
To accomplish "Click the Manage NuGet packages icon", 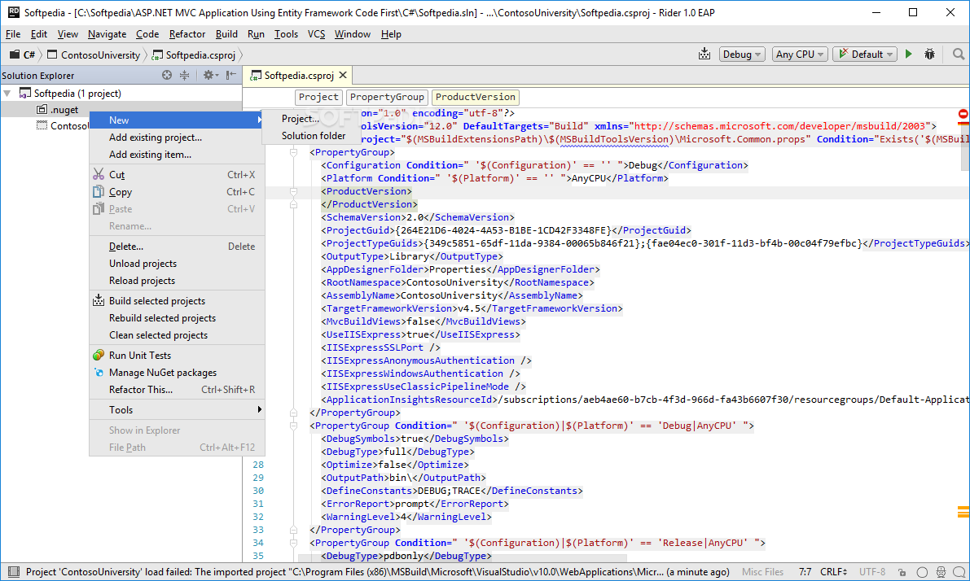I will point(99,372).
